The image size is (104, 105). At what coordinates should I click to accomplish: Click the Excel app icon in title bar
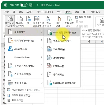click(6, 5)
